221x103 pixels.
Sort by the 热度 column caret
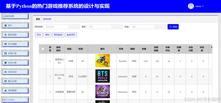[148, 49]
